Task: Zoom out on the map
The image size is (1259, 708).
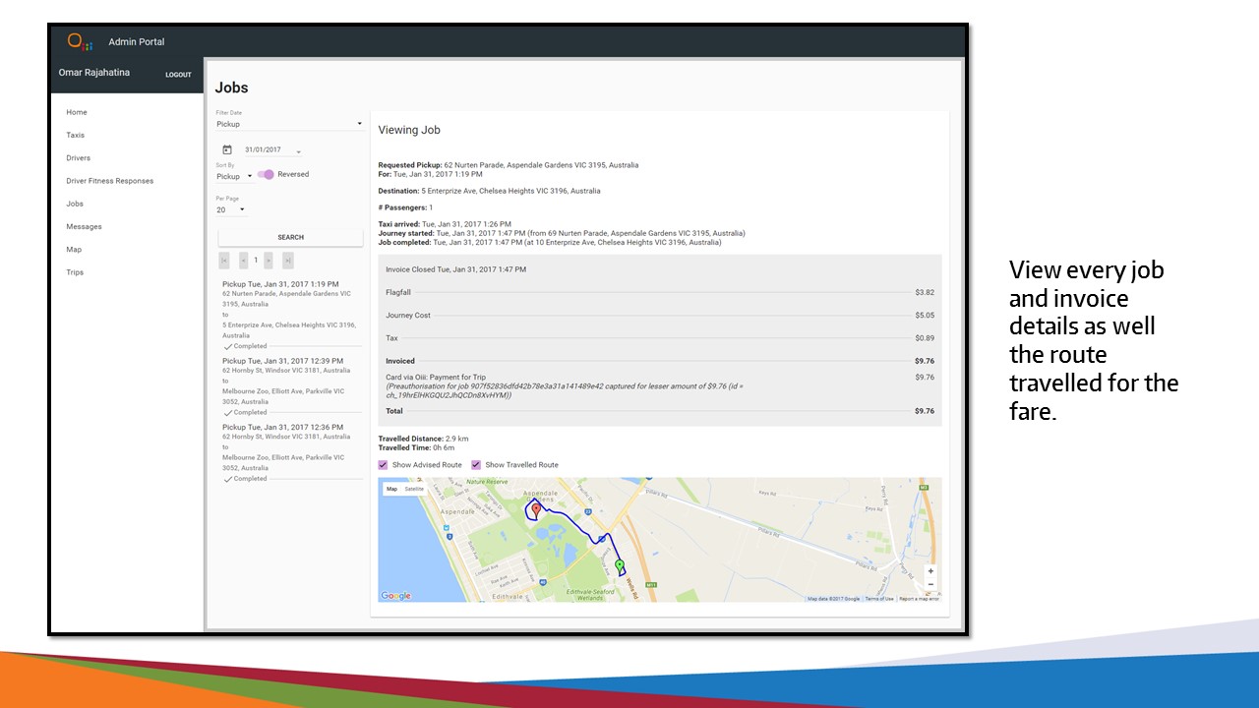Action: click(930, 584)
